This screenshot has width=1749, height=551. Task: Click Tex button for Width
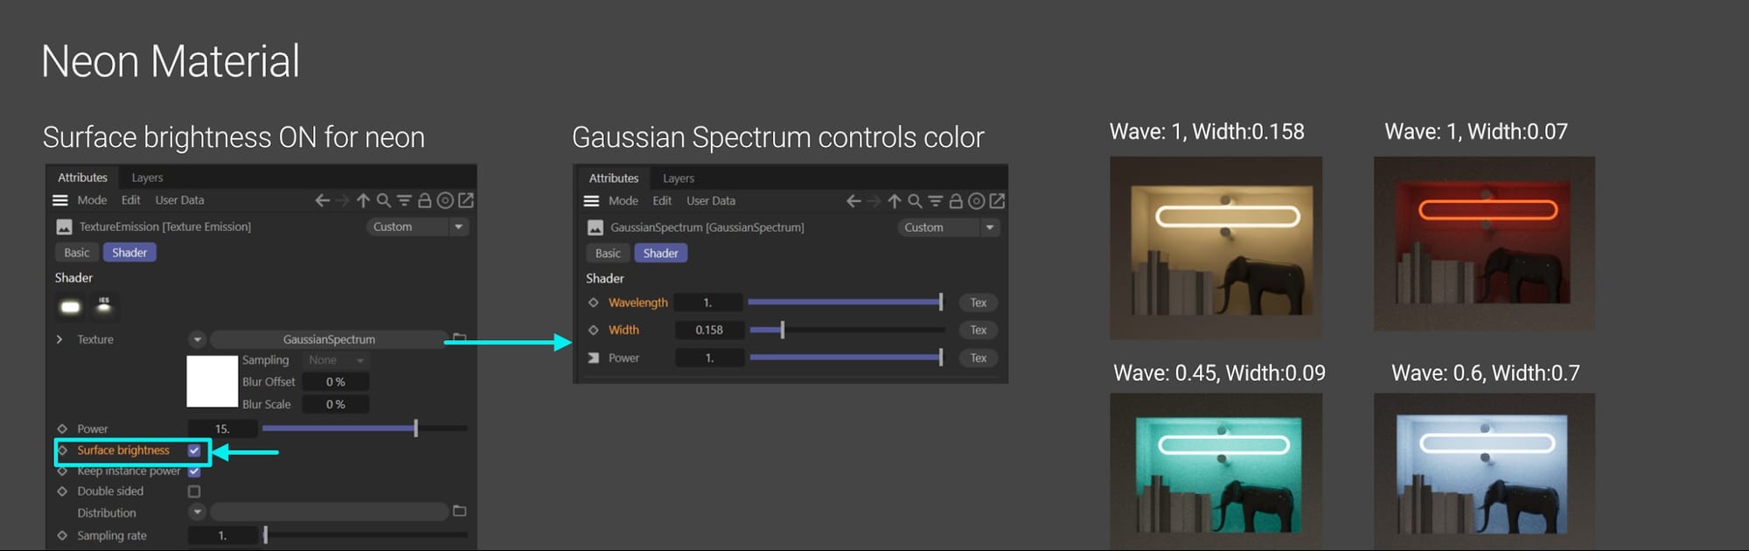point(979,330)
